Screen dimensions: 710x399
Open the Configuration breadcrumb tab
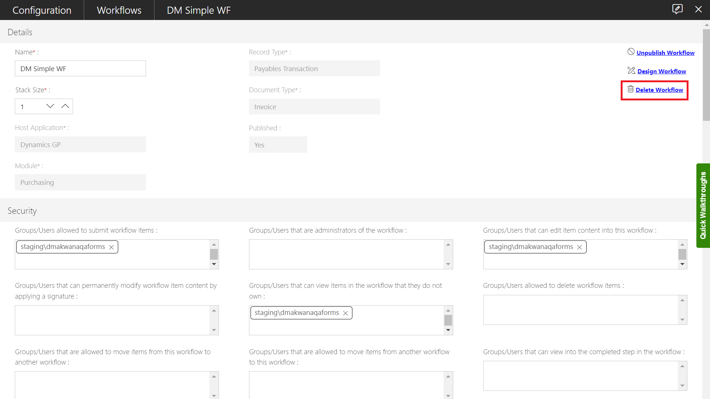[x=42, y=10]
